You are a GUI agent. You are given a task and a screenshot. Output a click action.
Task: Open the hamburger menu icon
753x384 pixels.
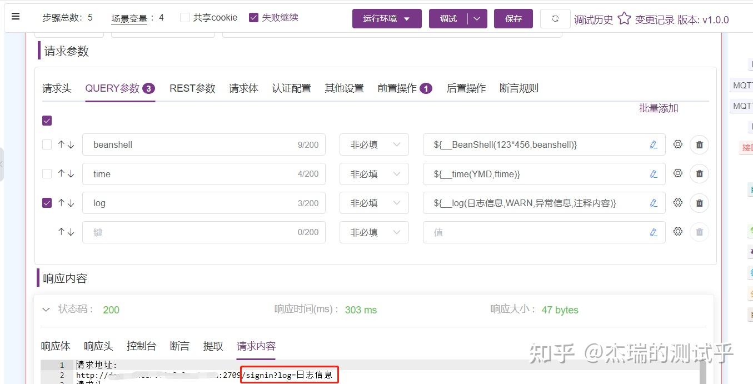[16, 17]
